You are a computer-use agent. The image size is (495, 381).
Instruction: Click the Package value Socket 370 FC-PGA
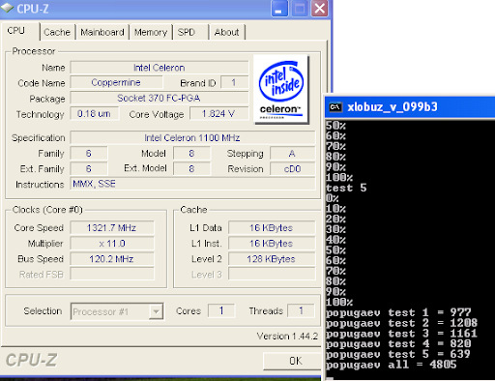(x=160, y=98)
